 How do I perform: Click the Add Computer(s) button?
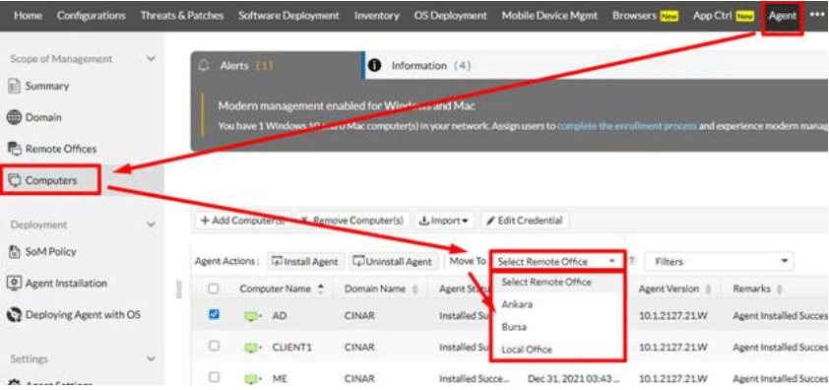[242, 221]
